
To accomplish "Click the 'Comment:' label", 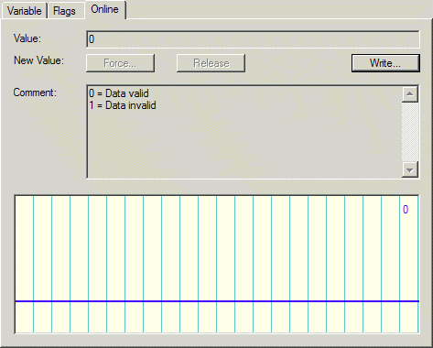I will point(35,92).
